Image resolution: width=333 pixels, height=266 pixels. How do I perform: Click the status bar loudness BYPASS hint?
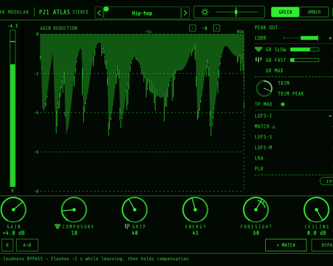tap(95, 259)
